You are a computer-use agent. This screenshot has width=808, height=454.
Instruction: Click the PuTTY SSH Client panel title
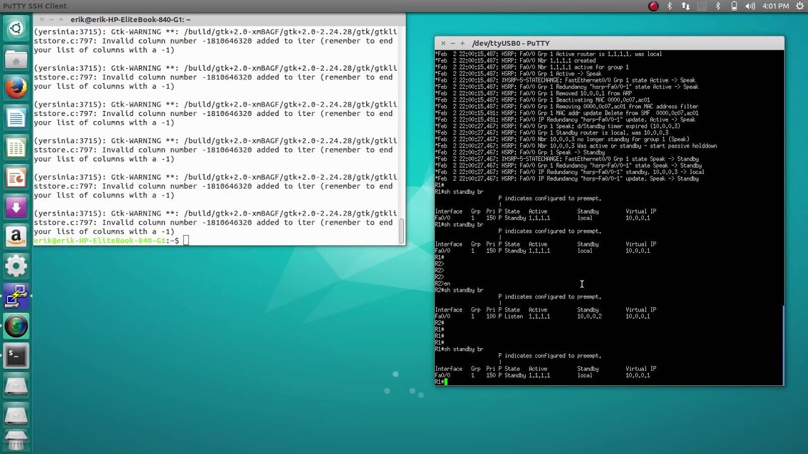[33, 6]
